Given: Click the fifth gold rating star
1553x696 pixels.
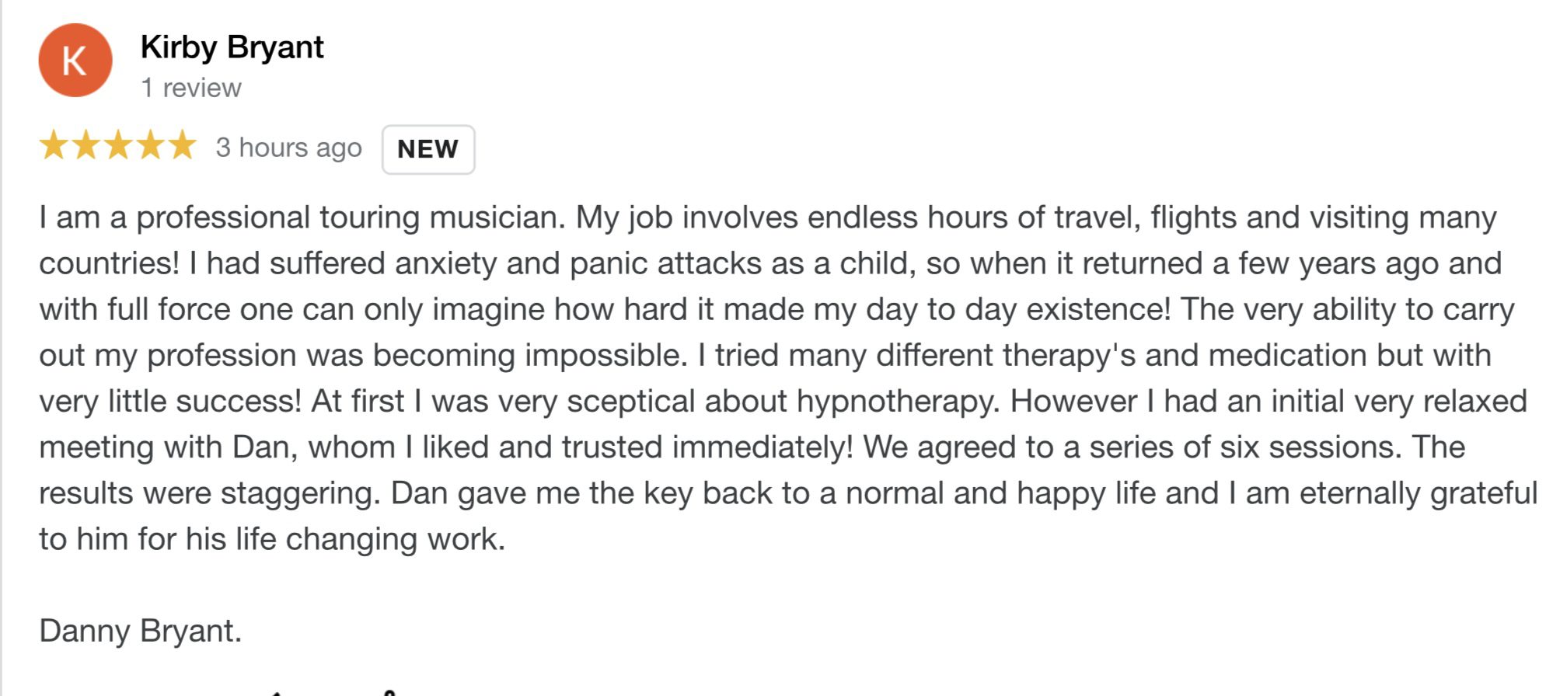Looking at the screenshot, I should point(183,145).
